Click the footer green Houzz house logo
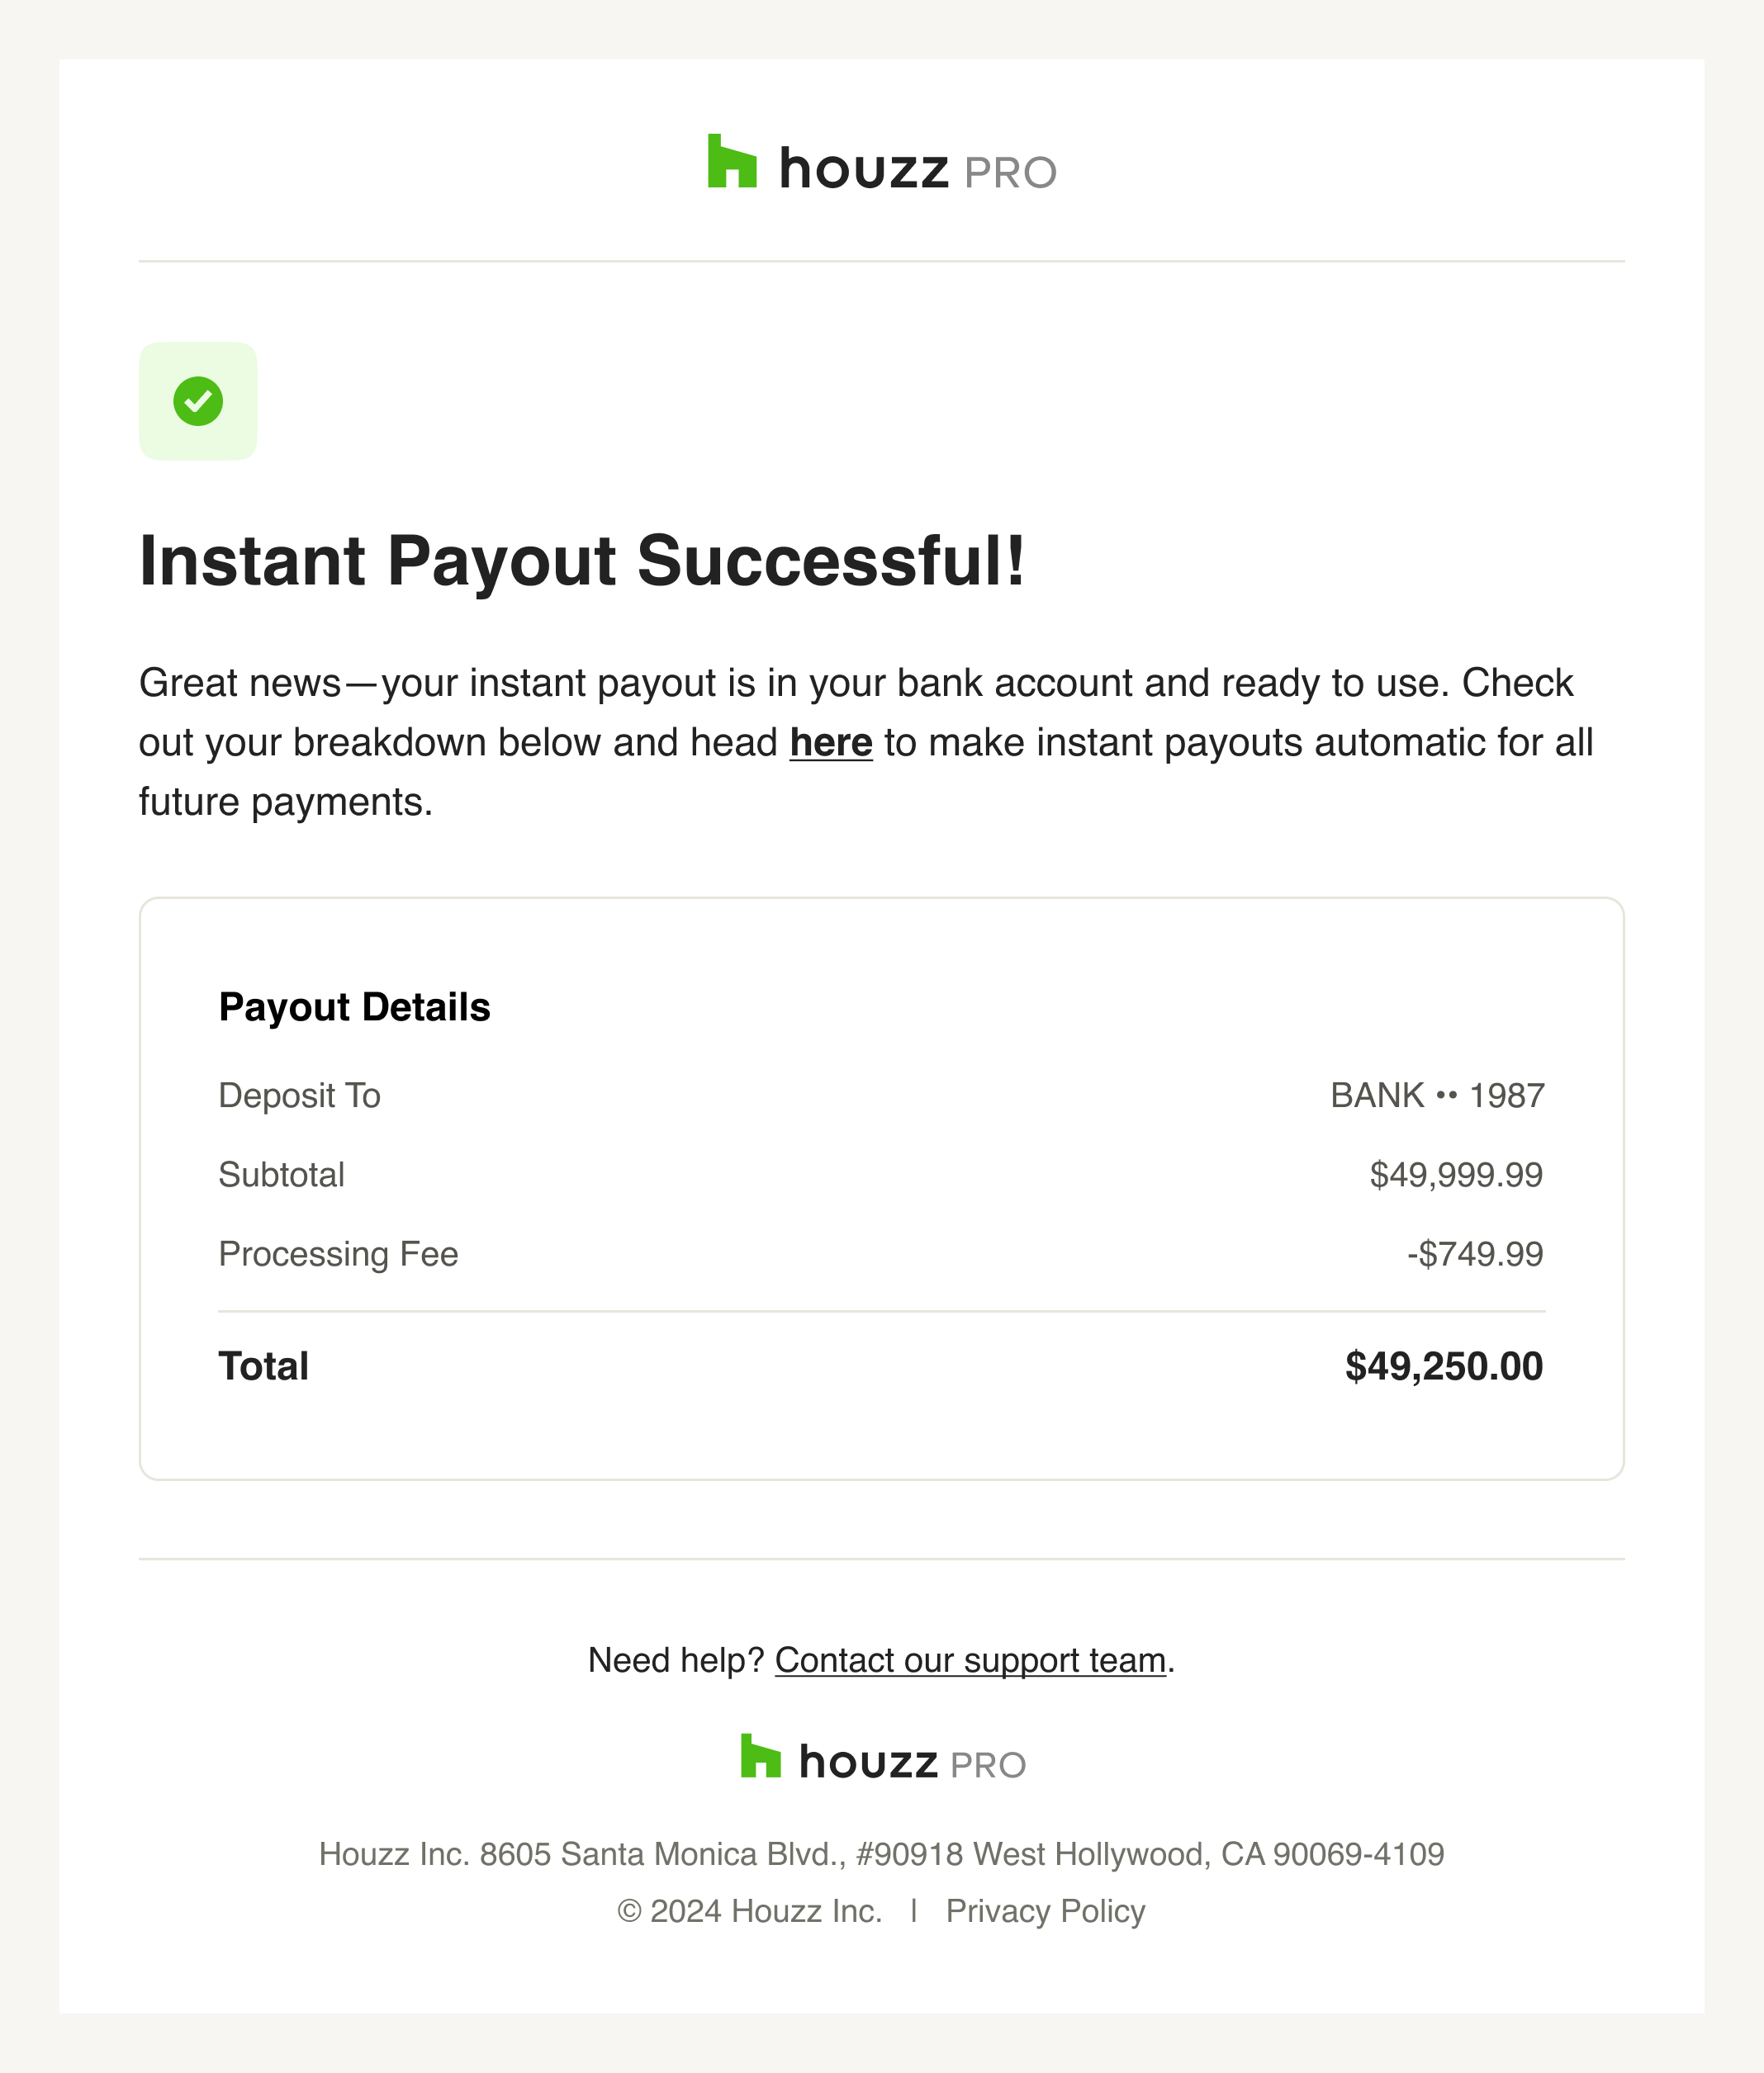The width and height of the screenshot is (1764, 2073). (760, 1756)
